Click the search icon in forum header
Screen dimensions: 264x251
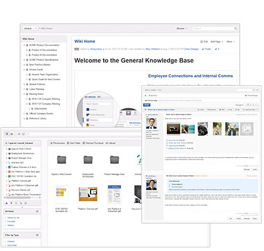tap(253, 90)
